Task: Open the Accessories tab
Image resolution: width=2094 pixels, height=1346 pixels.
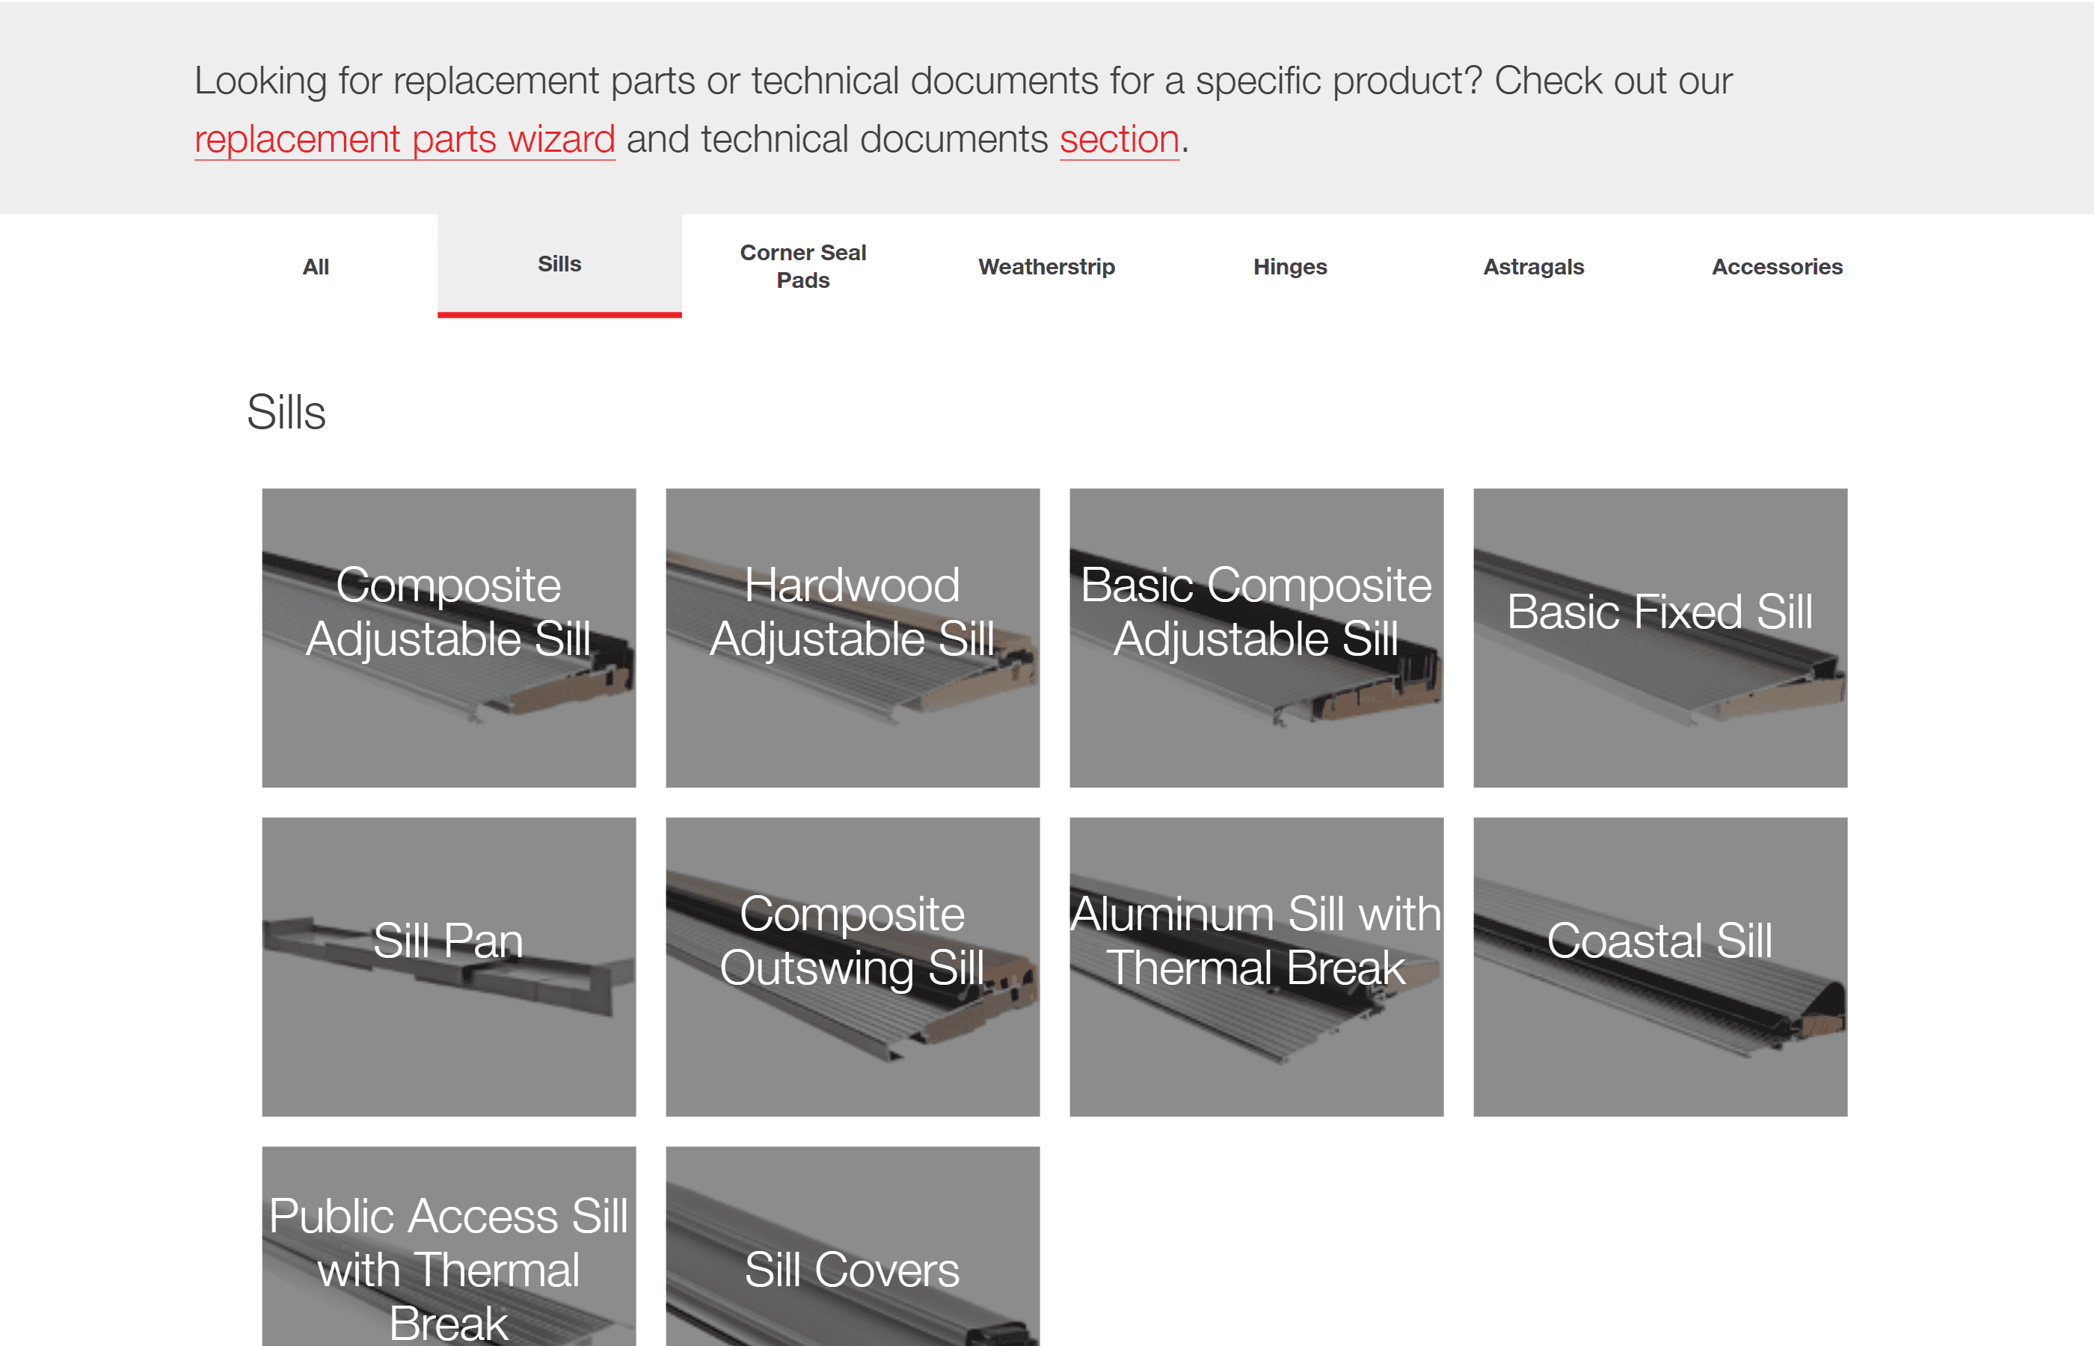Action: [x=1777, y=266]
